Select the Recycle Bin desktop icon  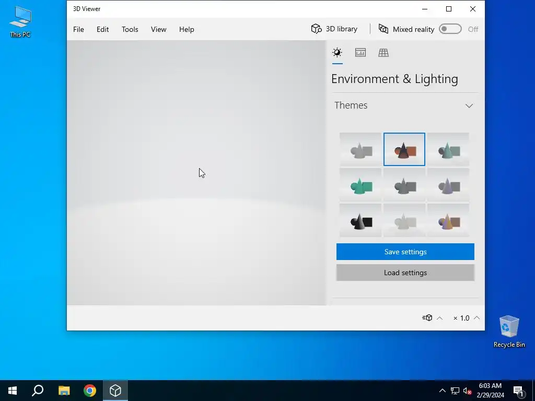pos(509,332)
